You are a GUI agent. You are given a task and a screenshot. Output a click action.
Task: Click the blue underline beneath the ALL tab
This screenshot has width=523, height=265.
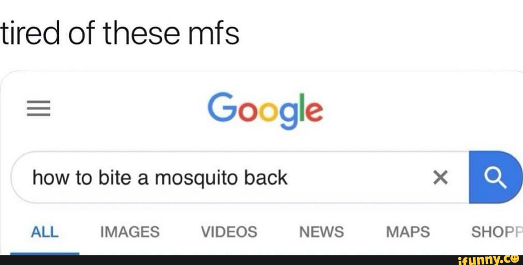[x=45, y=254]
